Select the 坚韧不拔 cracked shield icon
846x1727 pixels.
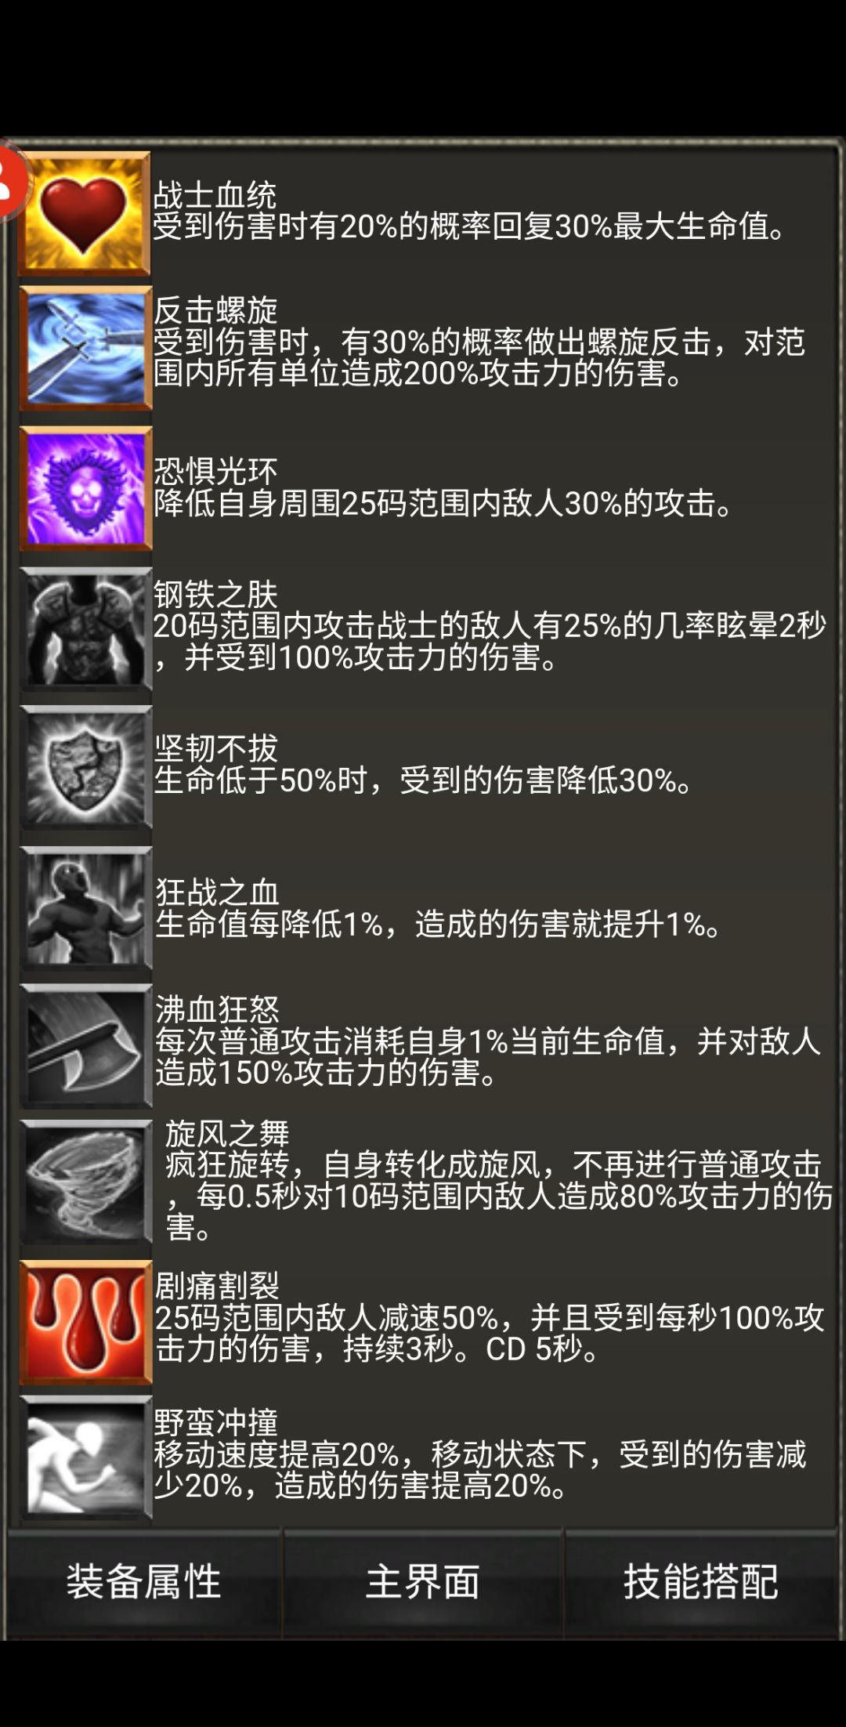(x=85, y=768)
